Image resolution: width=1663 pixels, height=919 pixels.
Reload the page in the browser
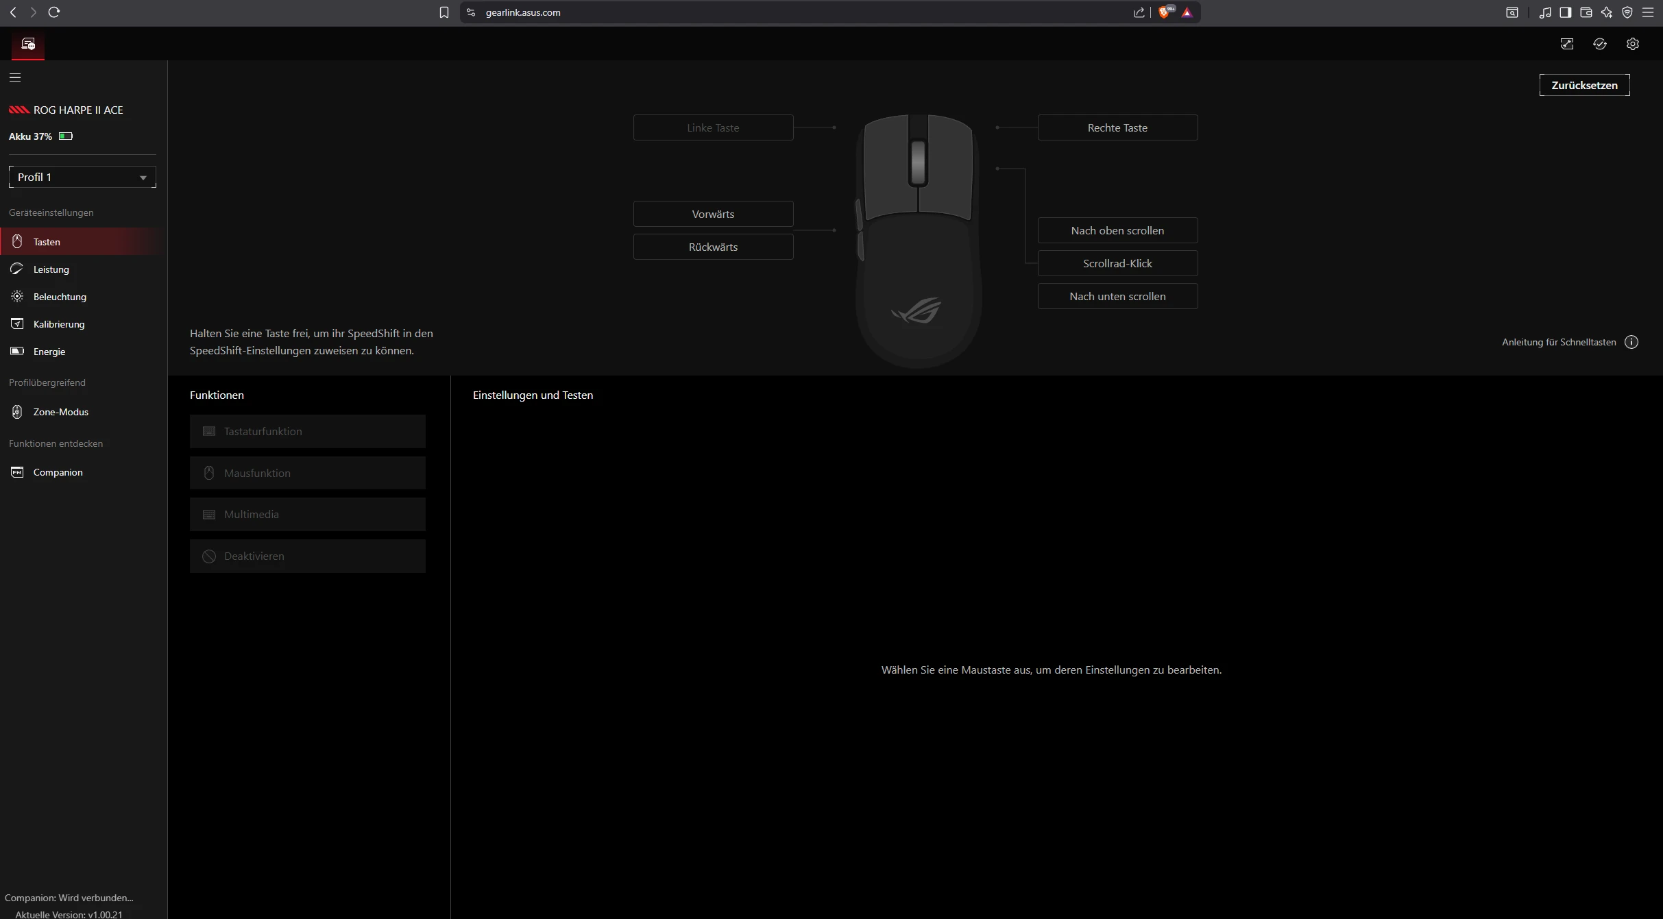[54, 12]
